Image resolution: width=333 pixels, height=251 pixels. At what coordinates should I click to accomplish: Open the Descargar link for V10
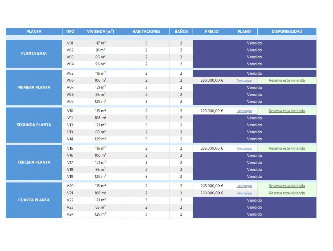pos(244,111)
